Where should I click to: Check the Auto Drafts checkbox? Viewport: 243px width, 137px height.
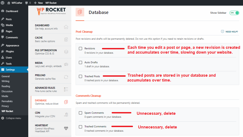pyautogui.click(x=80, y=62)
